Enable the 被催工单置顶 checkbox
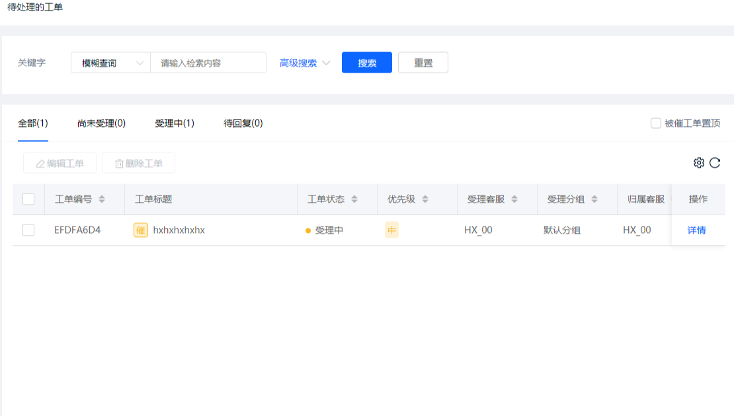The image size is (734, 416). (x=656, y=123)
